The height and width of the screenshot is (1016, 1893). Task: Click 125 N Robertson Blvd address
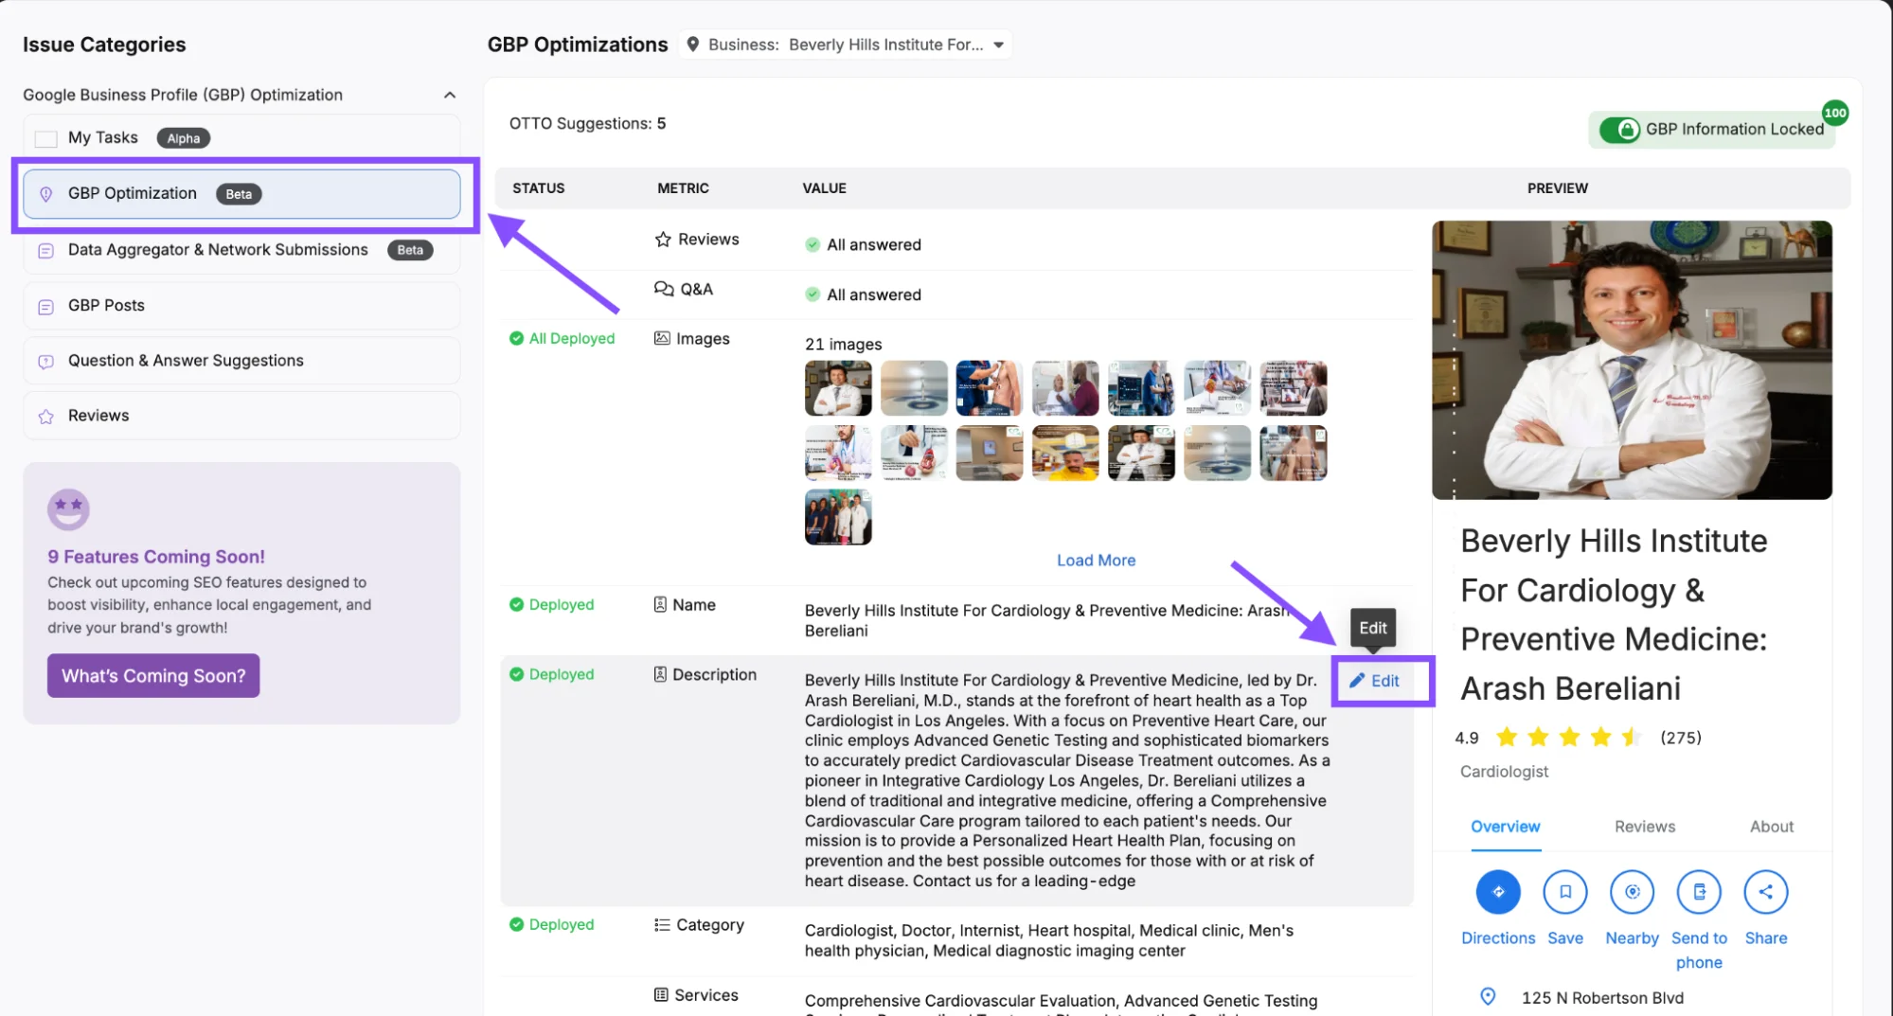pyautogui.click(x=1602, y=997)
